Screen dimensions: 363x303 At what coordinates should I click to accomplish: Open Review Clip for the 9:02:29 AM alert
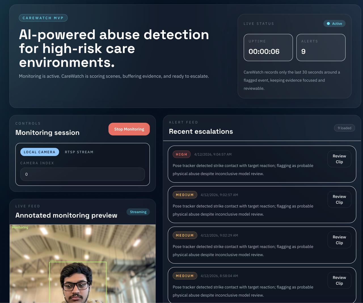click(339, 240)
